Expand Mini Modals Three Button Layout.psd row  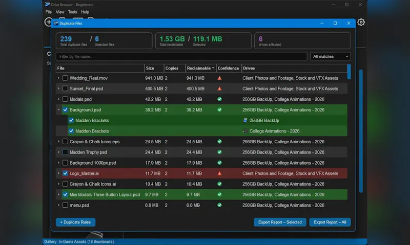(x=58, y=194)
